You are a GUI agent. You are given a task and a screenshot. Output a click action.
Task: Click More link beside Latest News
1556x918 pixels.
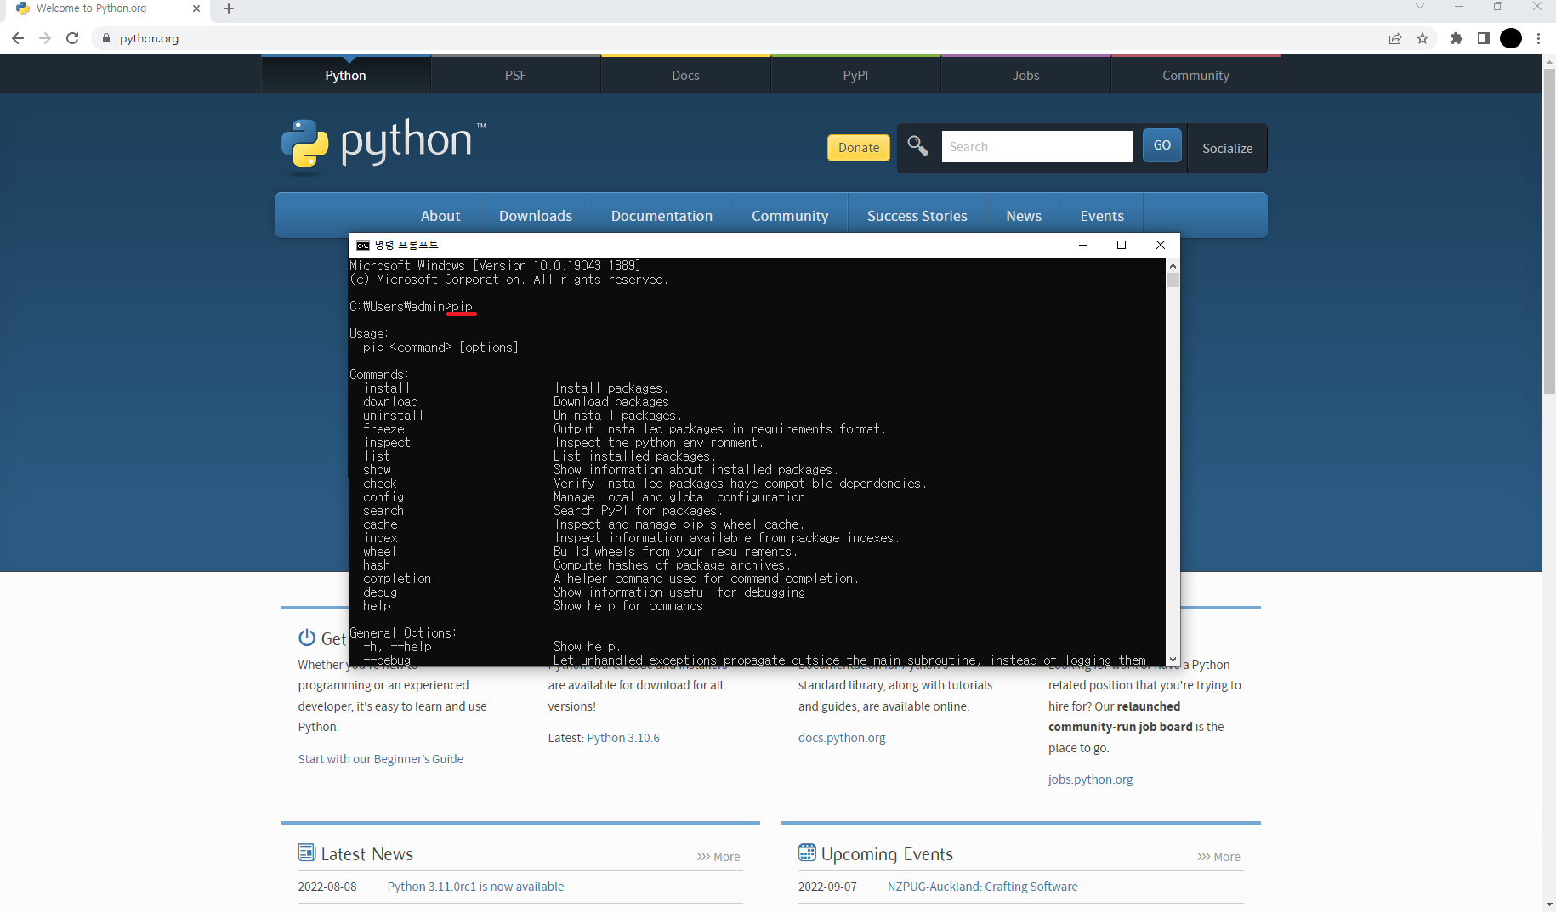click(x=718, y=857)
